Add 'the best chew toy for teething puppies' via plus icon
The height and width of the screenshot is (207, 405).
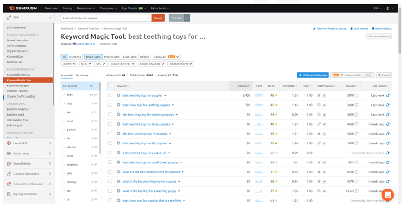tap(118, 114)
